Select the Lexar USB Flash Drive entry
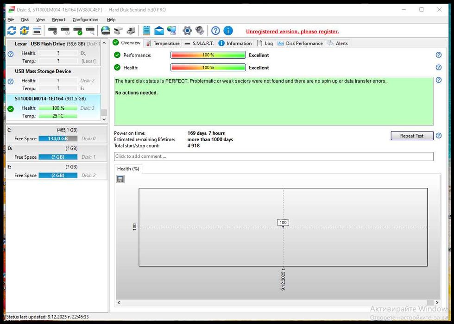454x324 pixels. [53, 53]
